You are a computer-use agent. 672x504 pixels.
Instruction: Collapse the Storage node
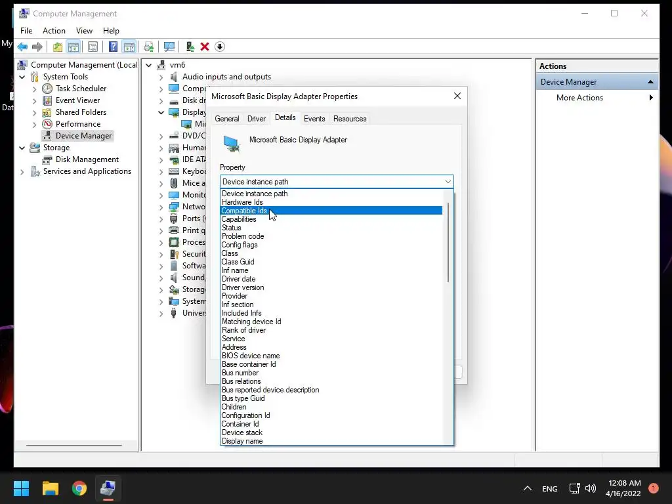pos(22,148)
